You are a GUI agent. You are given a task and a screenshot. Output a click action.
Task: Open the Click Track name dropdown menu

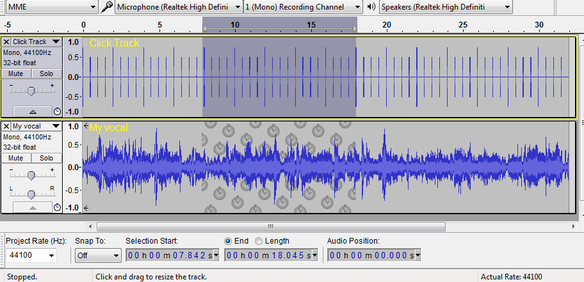[36, 42]
